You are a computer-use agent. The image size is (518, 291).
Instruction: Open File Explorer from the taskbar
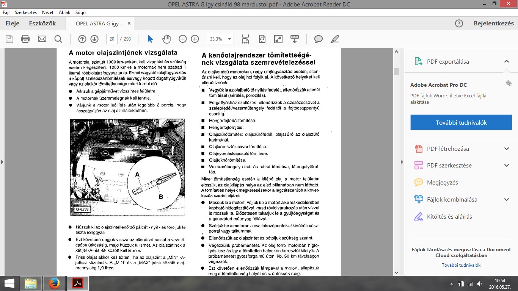point(30,283)
